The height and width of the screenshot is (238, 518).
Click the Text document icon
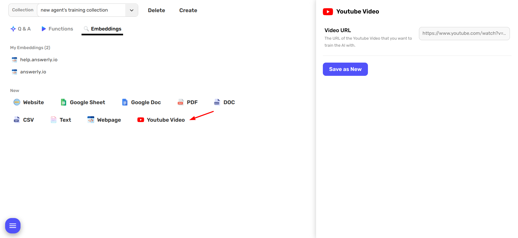point(54,120)
